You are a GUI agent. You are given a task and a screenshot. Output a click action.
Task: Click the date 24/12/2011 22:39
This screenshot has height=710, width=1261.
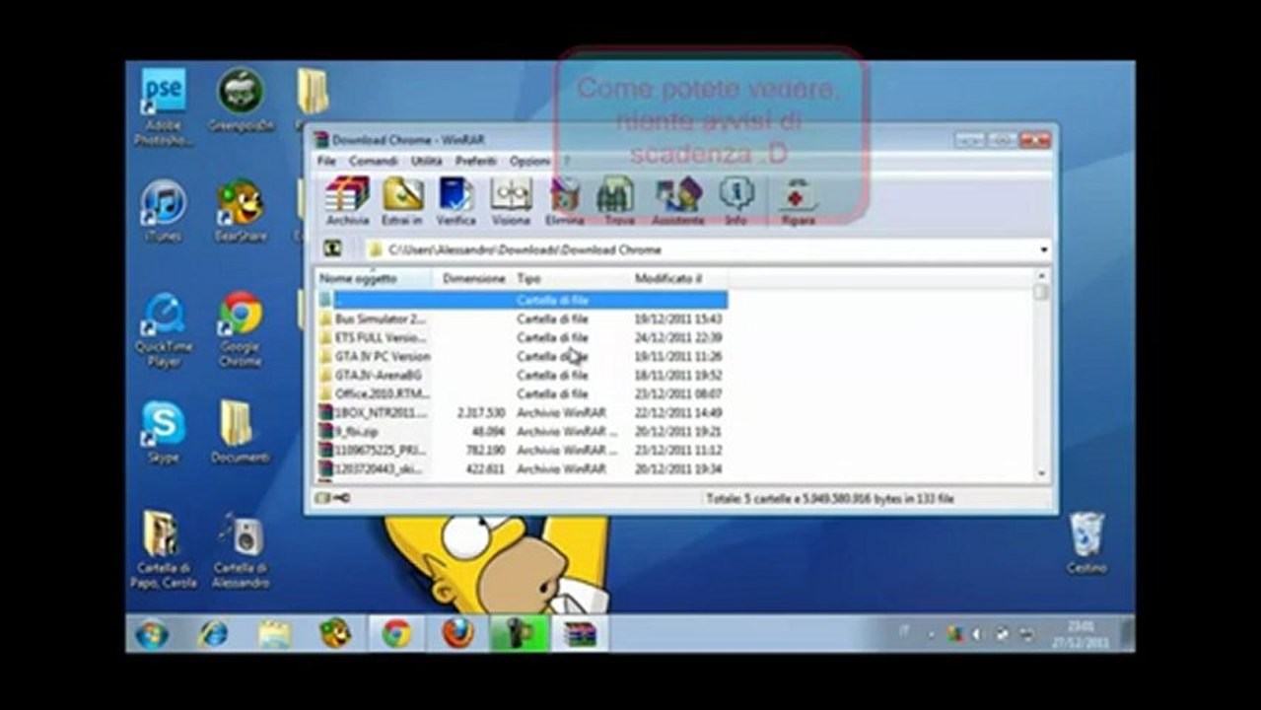tap(678, 337)
